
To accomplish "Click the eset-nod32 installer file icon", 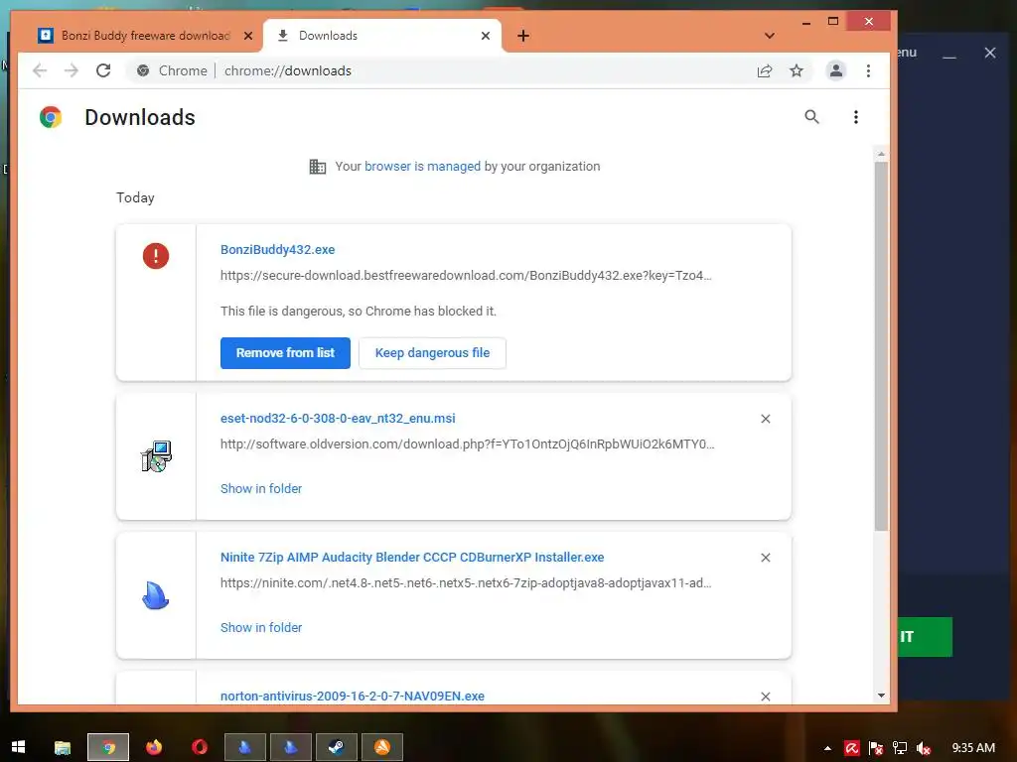I will coord(156,456).
